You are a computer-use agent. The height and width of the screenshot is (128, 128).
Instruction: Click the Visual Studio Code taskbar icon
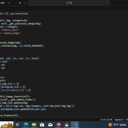(x=75, y=124)
